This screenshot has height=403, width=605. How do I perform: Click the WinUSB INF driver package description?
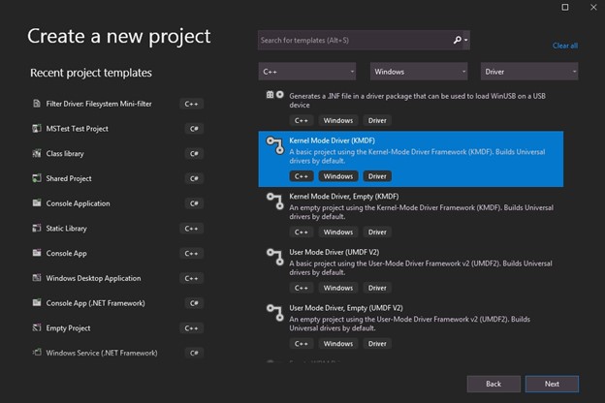pyautogui.click(x=417, y=101)
